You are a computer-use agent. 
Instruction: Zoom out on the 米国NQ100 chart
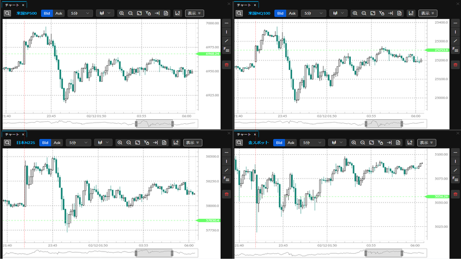tap(364, 13)
